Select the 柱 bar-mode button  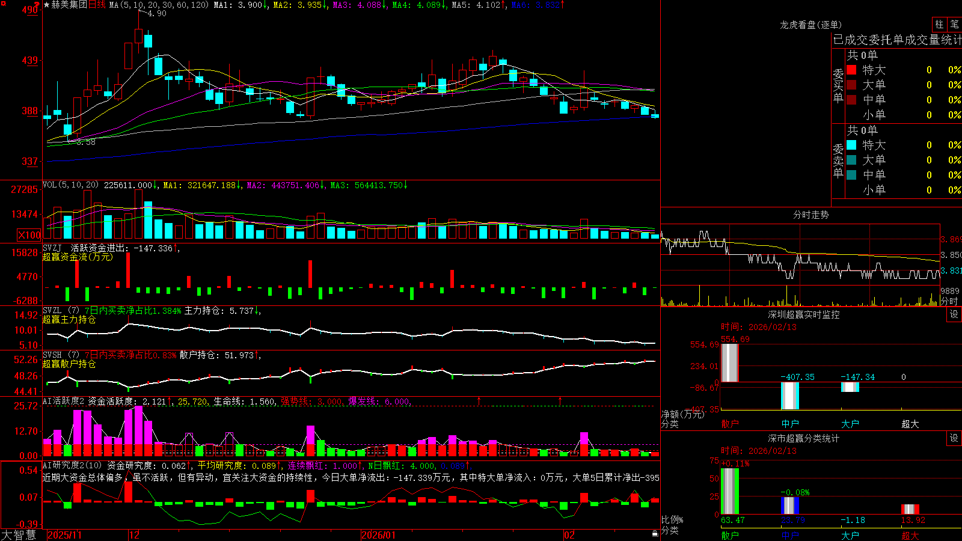pos(939,24)
